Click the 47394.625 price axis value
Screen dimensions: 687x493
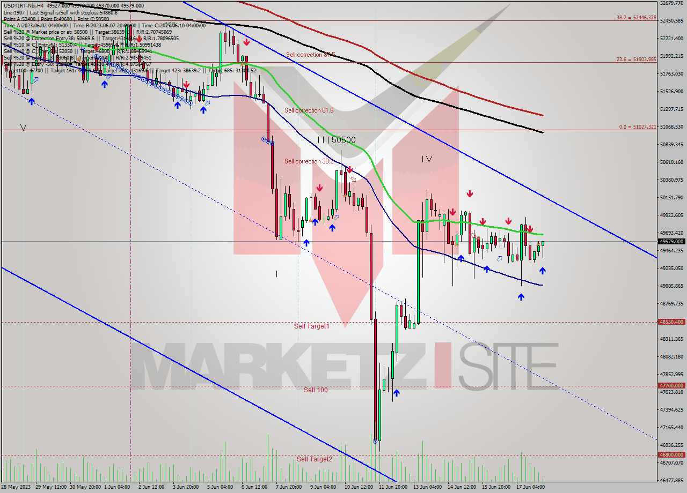pyautogui.click(x=671, y=410)
